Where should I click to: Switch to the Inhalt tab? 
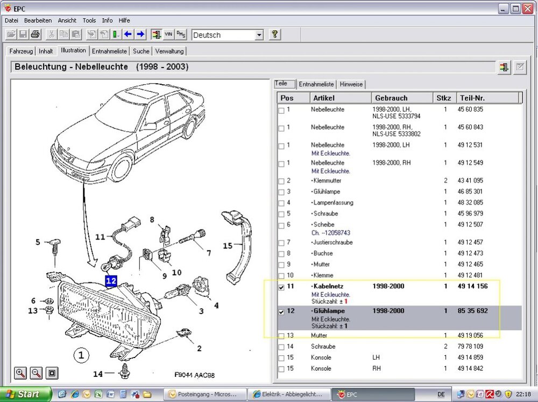pos(46,52)
